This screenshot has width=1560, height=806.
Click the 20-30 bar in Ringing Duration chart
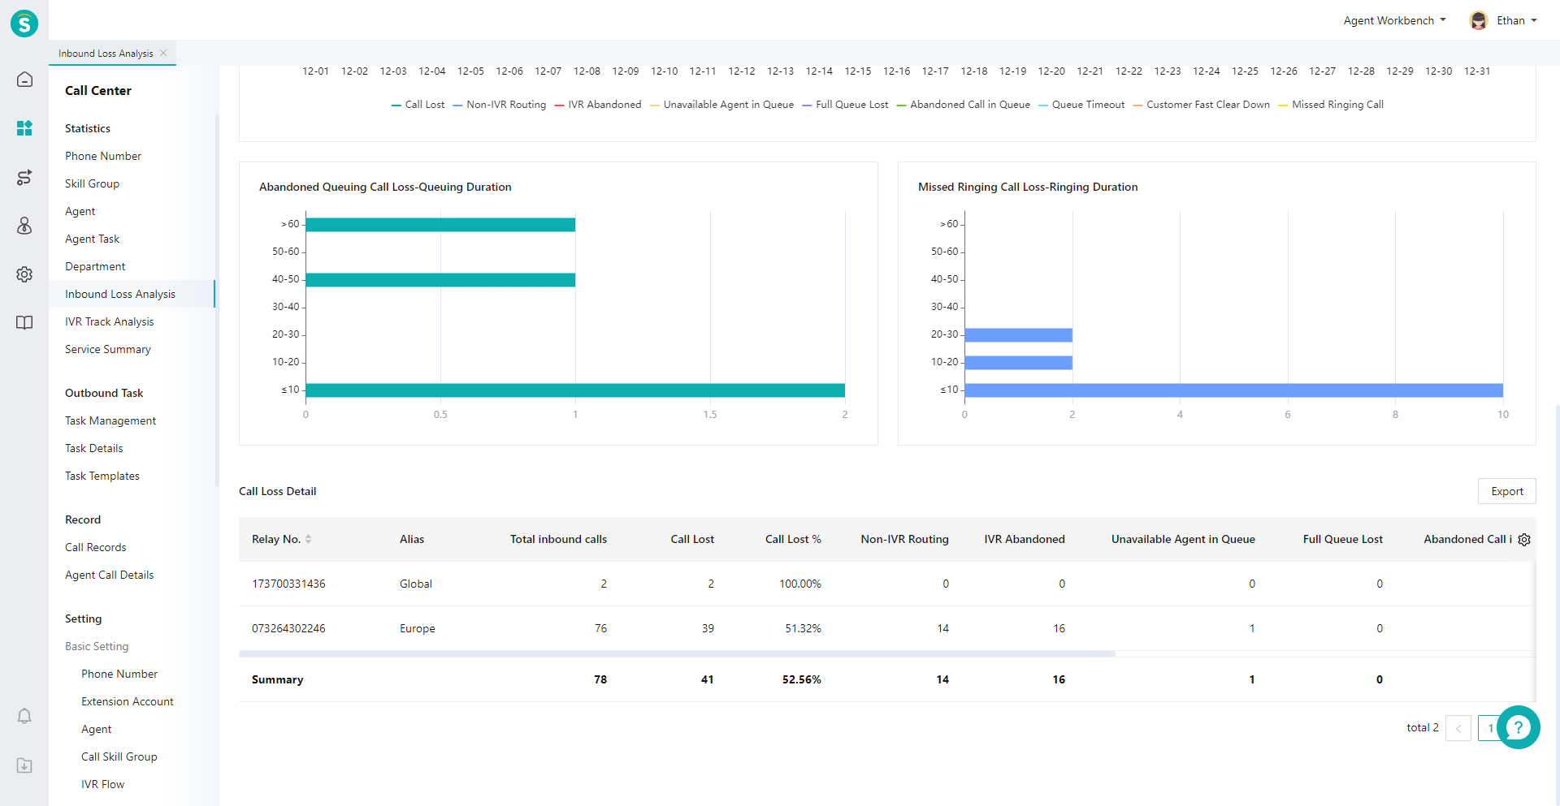1018,335
